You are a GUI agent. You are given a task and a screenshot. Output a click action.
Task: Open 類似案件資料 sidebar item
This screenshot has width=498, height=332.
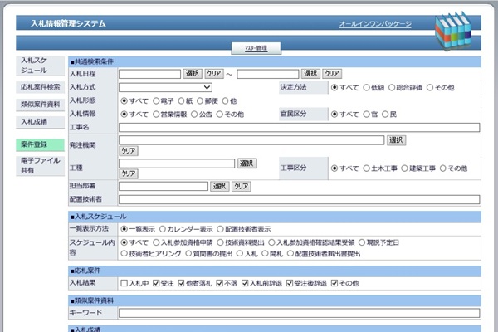coord(38,105)
